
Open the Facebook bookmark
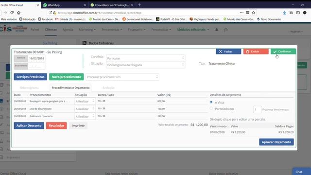click(45, 19)
